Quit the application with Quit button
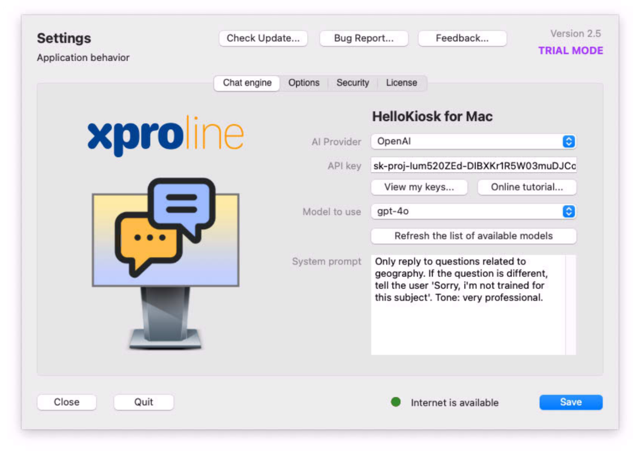Screen dimensions: 637x451 tap(143, 402)
